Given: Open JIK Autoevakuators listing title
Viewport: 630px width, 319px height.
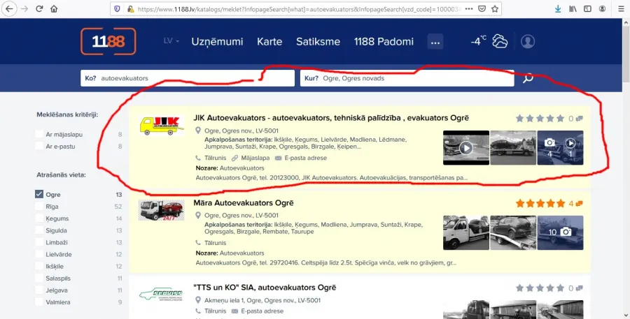Looking at the screenshot, I should [x=331, y=118].
